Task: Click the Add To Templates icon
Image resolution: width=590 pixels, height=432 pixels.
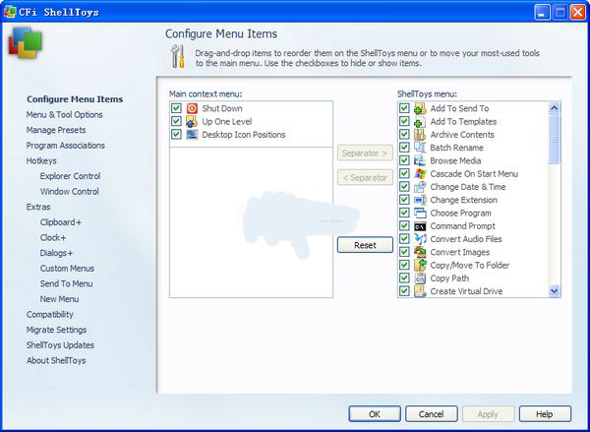Action: click(x=420, y=122)
